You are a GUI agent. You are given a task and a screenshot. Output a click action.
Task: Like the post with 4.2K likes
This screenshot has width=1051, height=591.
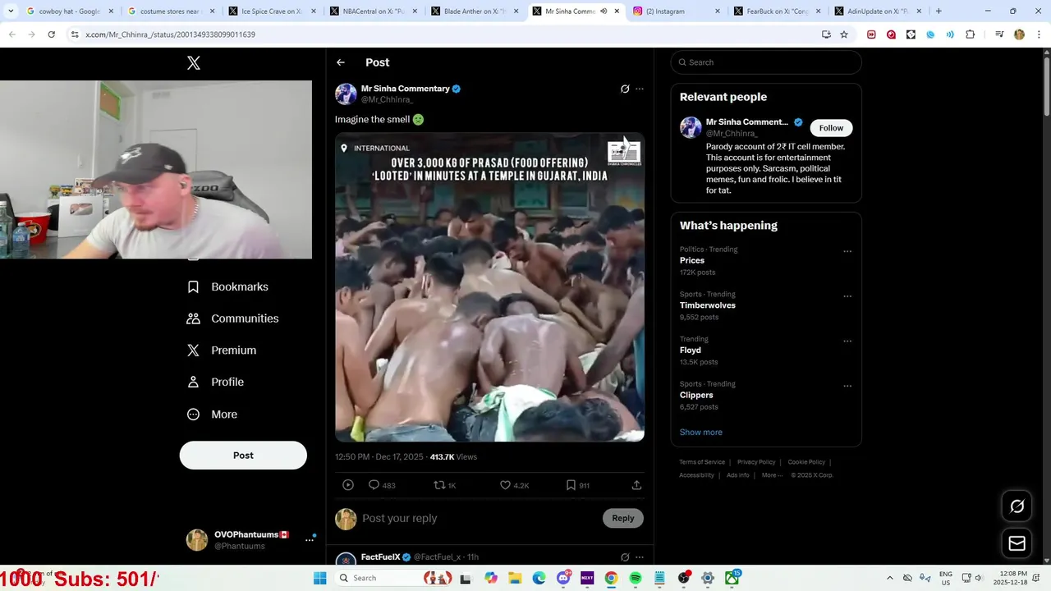click(515, 485)
